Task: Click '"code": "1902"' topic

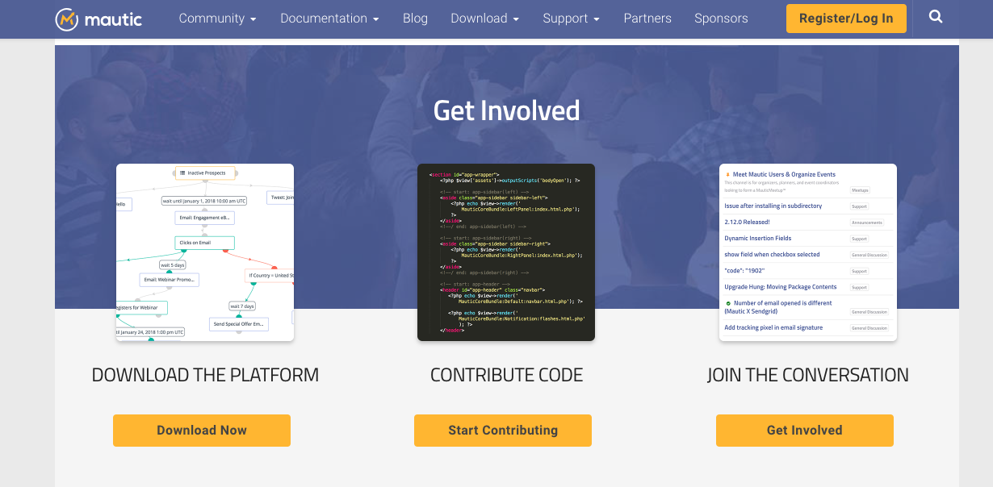Action: pos(744,270)
